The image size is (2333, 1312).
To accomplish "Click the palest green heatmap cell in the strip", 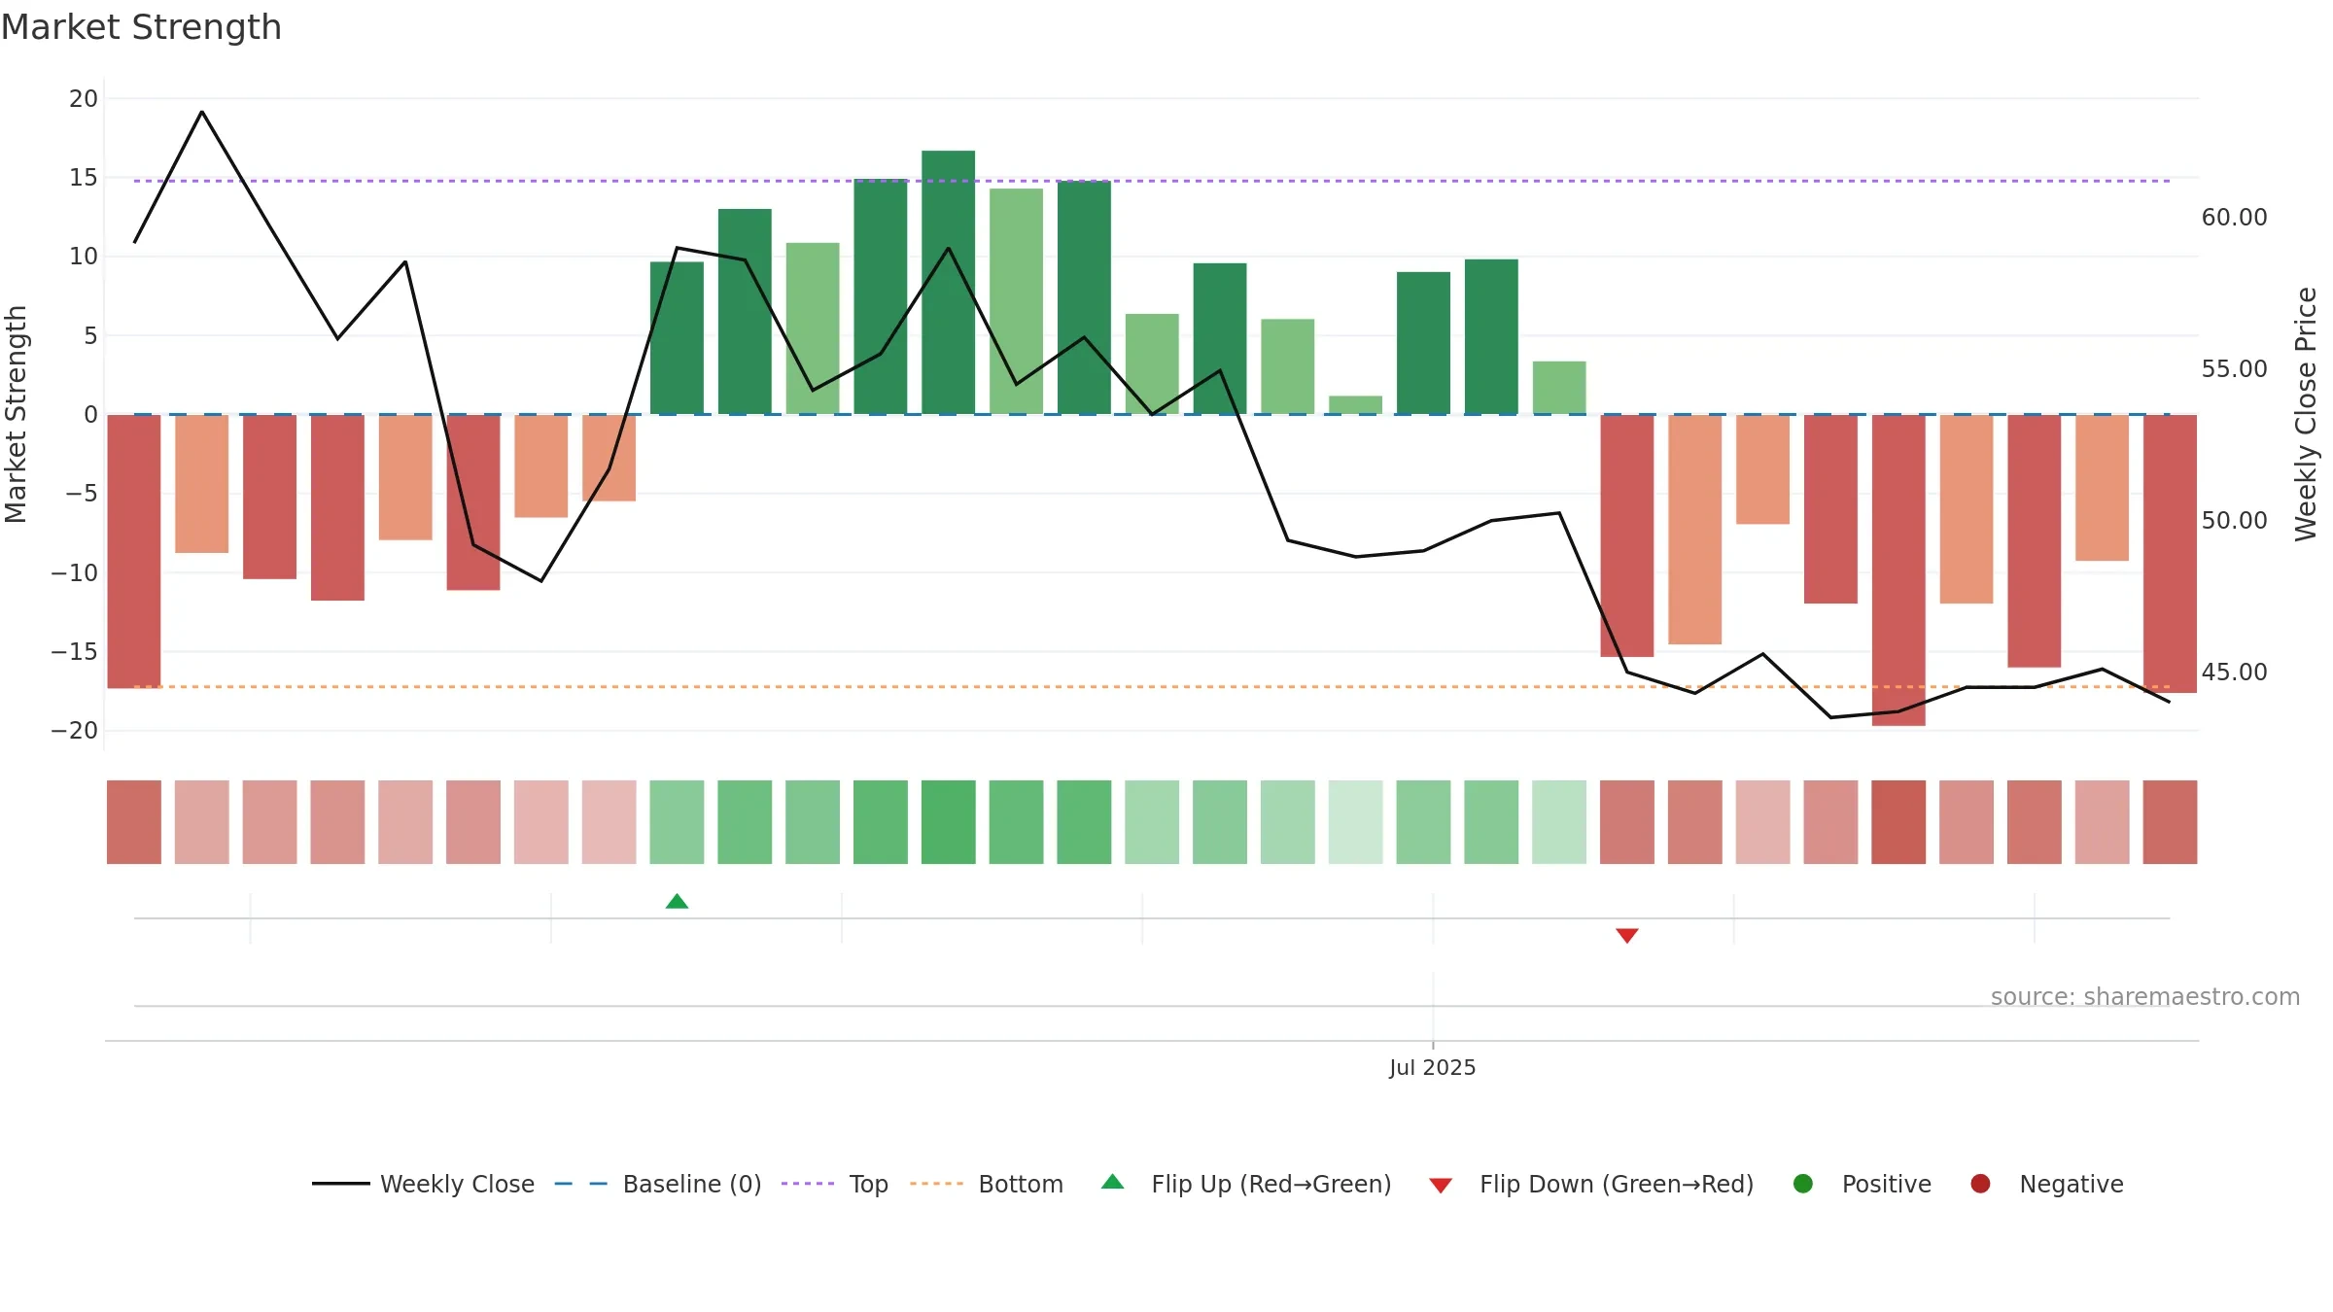I will click(x=1356, y=822).
